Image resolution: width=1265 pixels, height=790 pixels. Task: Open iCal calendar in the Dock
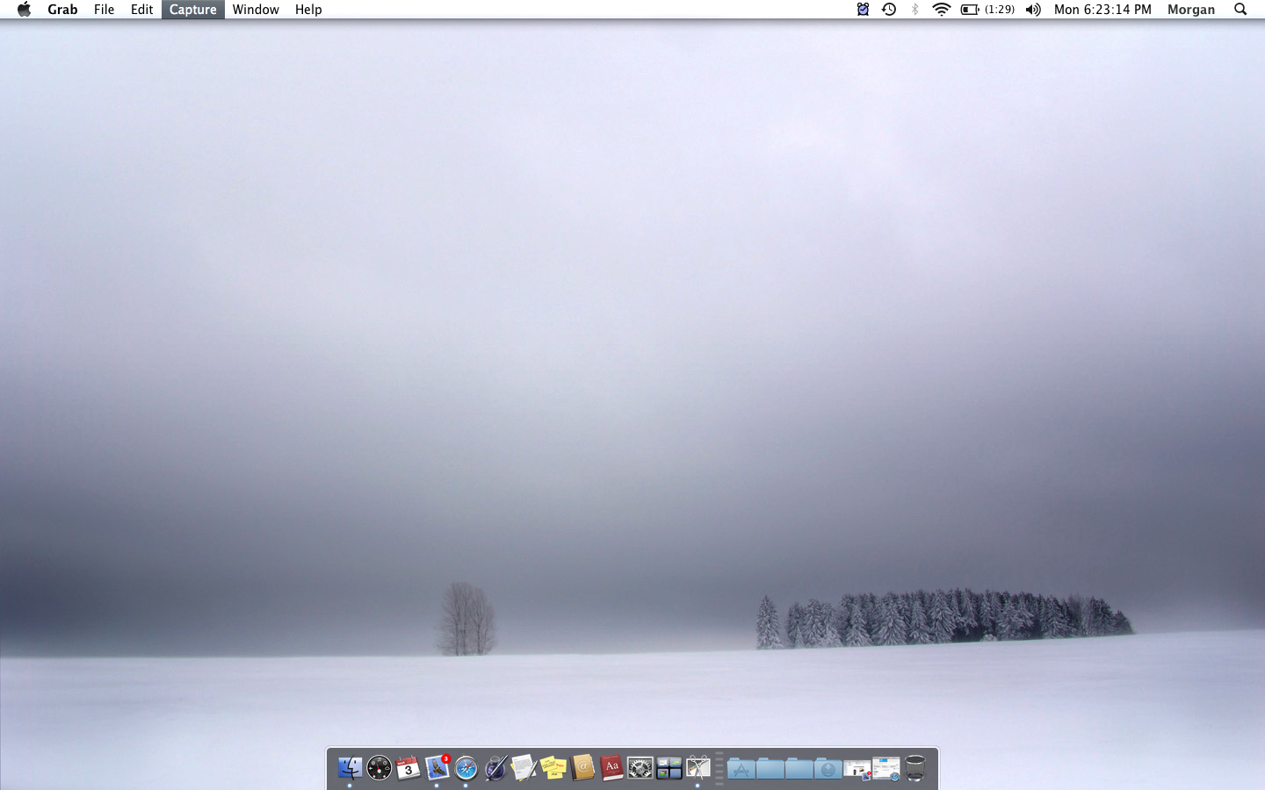(408, 768)
